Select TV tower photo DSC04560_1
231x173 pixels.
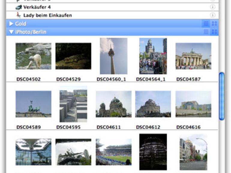pyautogui.click(x=114, y=56)
